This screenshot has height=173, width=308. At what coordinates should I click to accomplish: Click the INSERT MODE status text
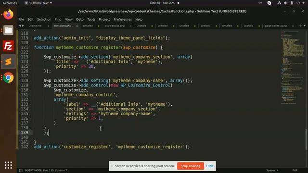[x=46, y=170]
